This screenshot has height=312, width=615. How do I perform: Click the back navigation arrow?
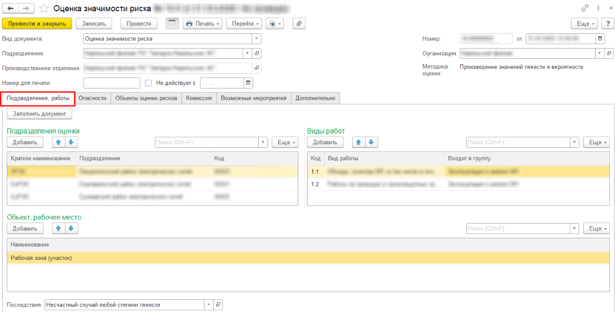(10, 9)
